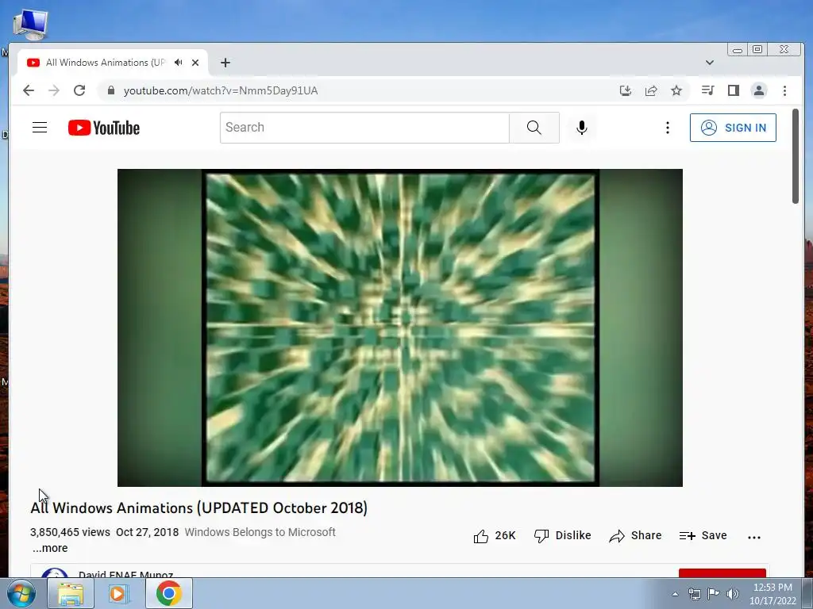Click Windows Belongs to Microsoft description text
This screenshot has width=813, height=609.
coord(260,532)
